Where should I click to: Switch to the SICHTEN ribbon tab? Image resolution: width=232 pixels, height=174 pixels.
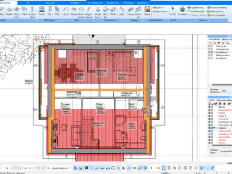tap(74, 3)
